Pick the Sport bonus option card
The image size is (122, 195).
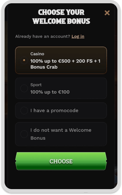click(x=61, y=88)
